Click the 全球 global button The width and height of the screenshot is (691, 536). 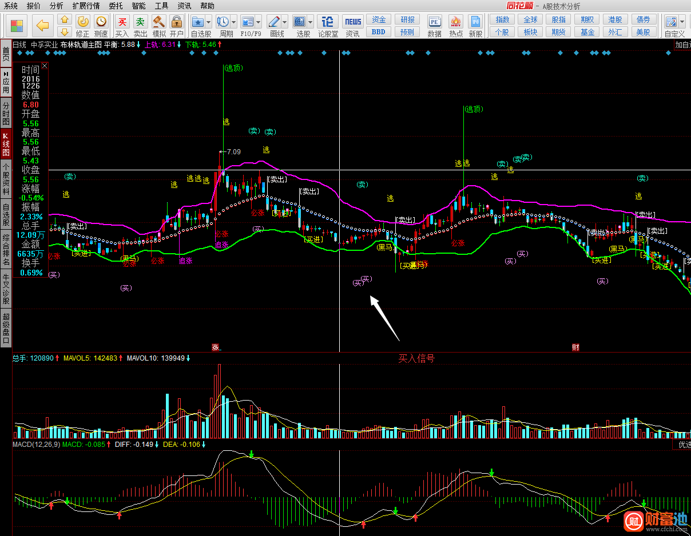tap(530, 19)
